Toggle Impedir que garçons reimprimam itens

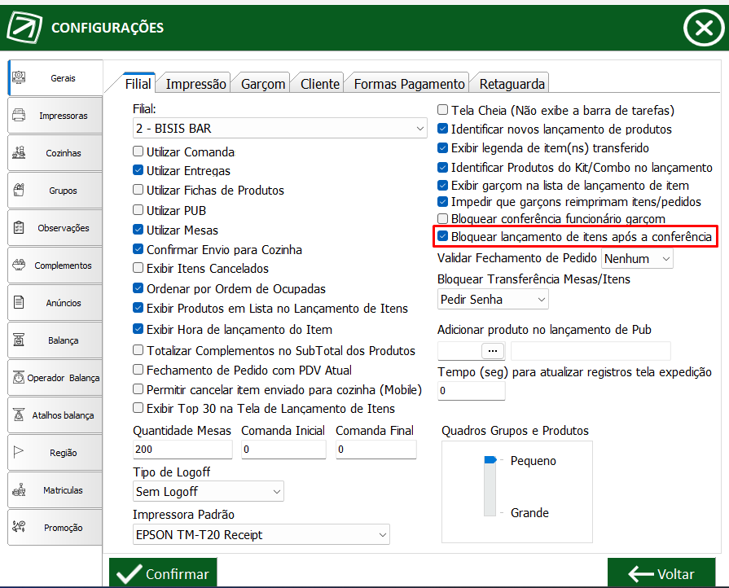(x=442, y=202)
